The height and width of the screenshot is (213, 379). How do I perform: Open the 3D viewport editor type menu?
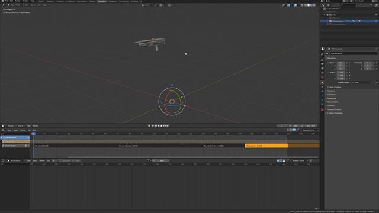coord(4,5)
